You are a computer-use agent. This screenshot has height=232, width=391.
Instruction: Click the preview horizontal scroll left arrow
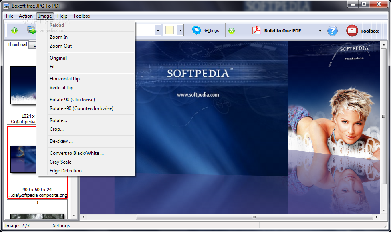pyautogui.click(x=83, y=217)
